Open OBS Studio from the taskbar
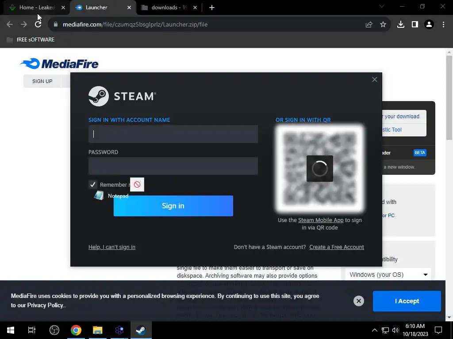 [x=54, y=330]
